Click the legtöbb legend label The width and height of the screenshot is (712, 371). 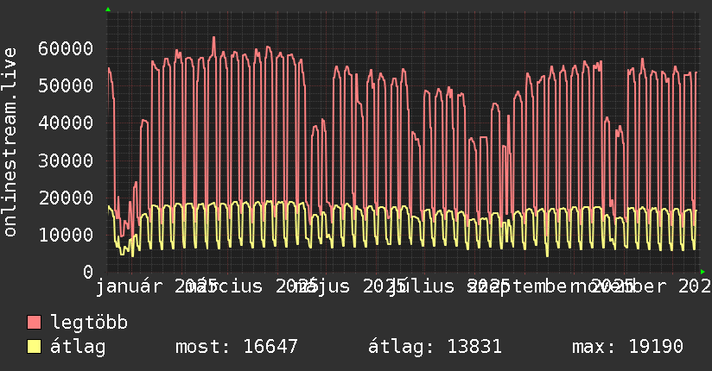point(89,323)
